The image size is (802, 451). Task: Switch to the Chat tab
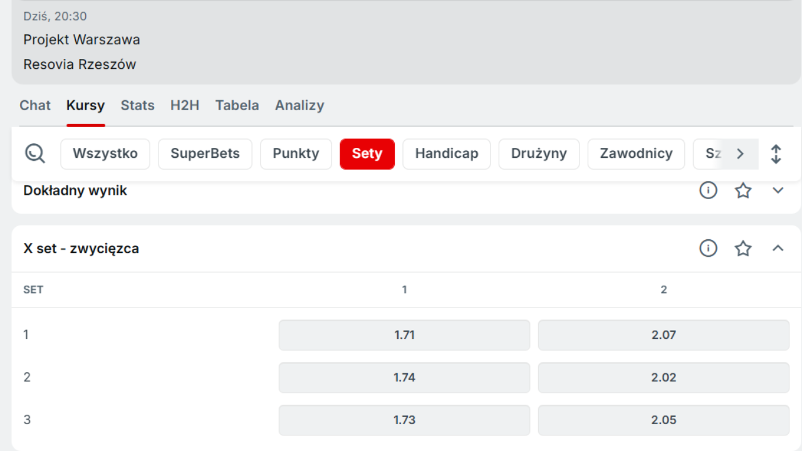point(35,105)
